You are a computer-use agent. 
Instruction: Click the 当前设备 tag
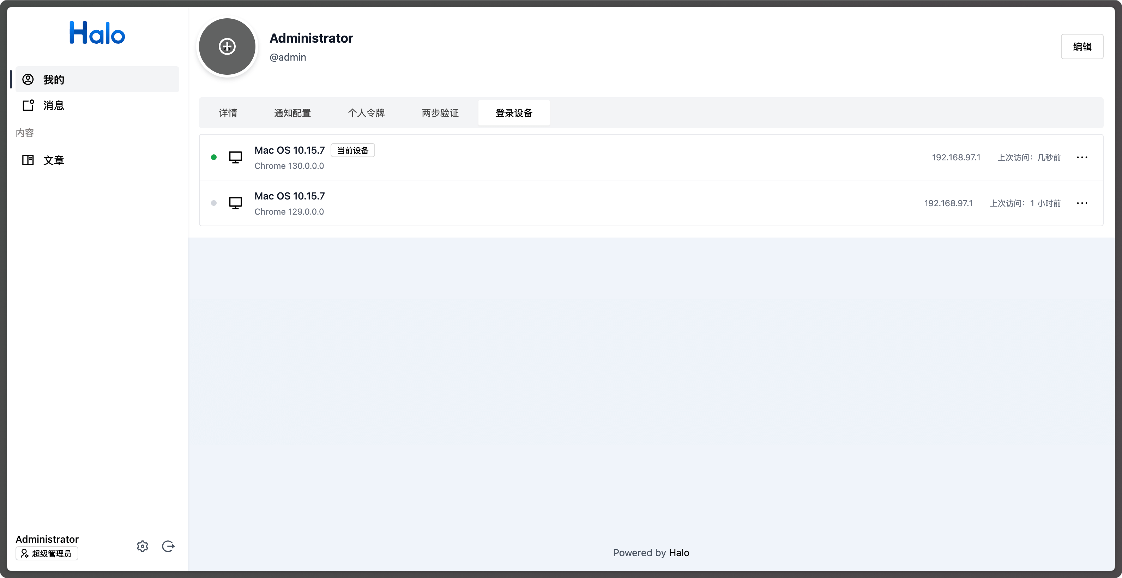pyautogui.click(x=352, y=150)
